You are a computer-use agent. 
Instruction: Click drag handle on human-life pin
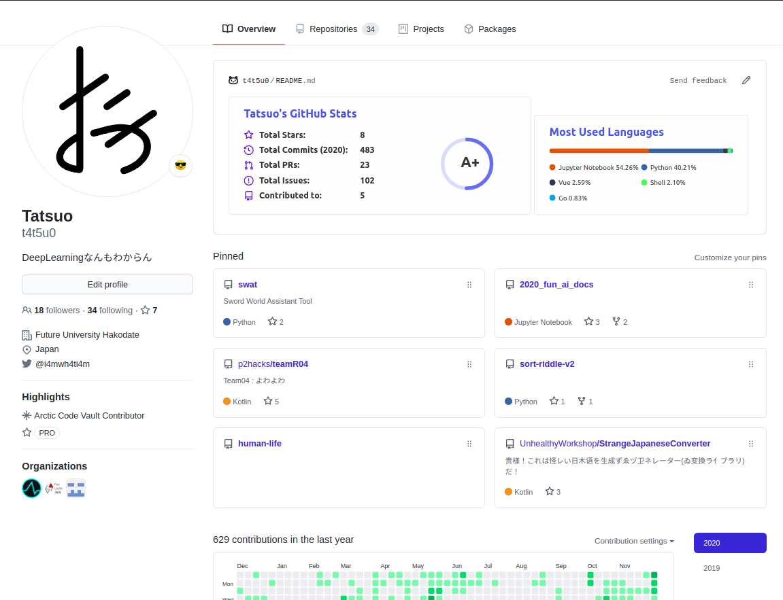(x=469, y=444)
